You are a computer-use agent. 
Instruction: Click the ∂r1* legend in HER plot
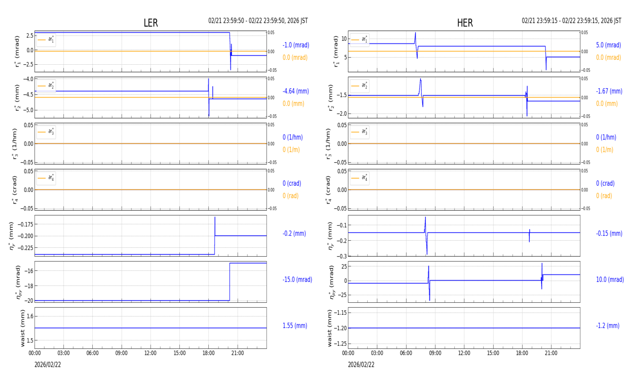360,40
